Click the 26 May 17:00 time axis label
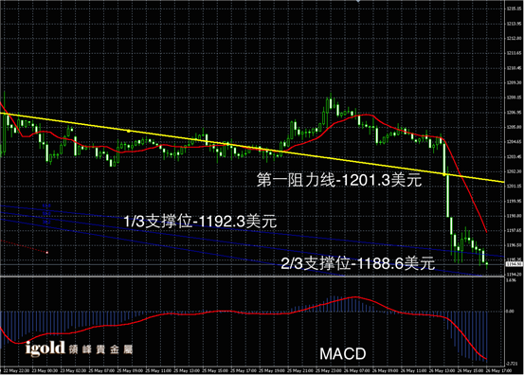This screenshot has width=524, height=375. [x=499, y=370]
